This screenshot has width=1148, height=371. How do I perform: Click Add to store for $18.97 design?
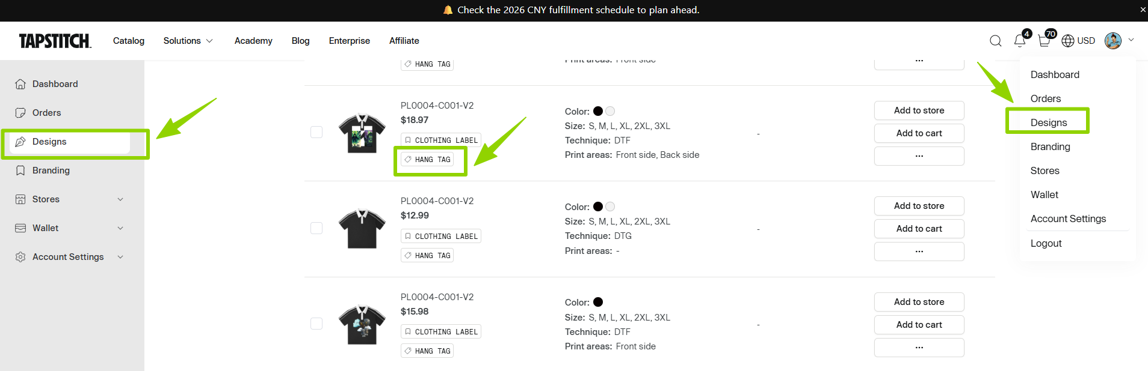point(919,110)
